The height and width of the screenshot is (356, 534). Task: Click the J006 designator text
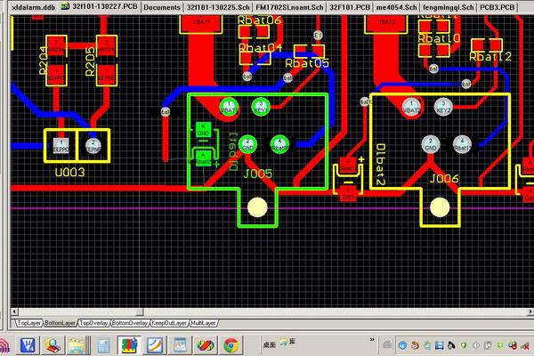pos(444,178)
